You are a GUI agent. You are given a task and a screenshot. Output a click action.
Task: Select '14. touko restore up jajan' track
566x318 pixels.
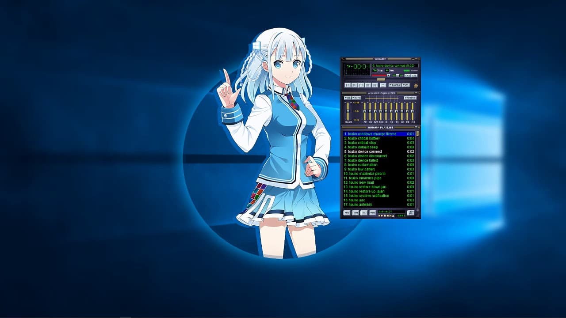tap(379, 191)
